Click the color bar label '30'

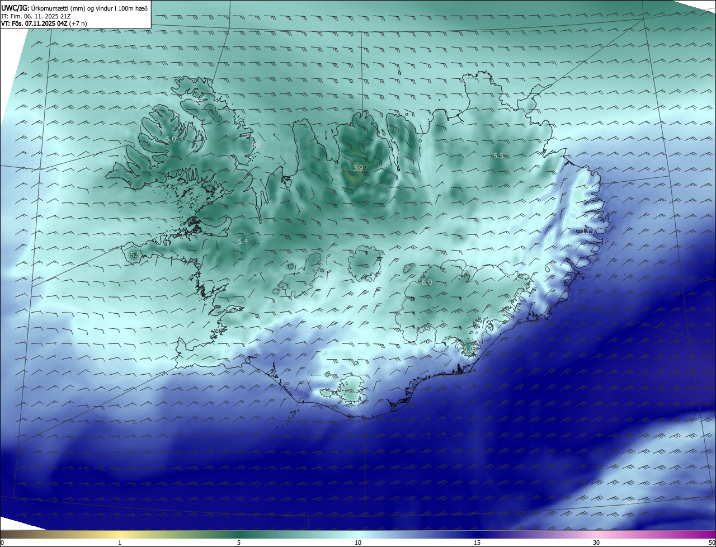(x=596, y=543)
